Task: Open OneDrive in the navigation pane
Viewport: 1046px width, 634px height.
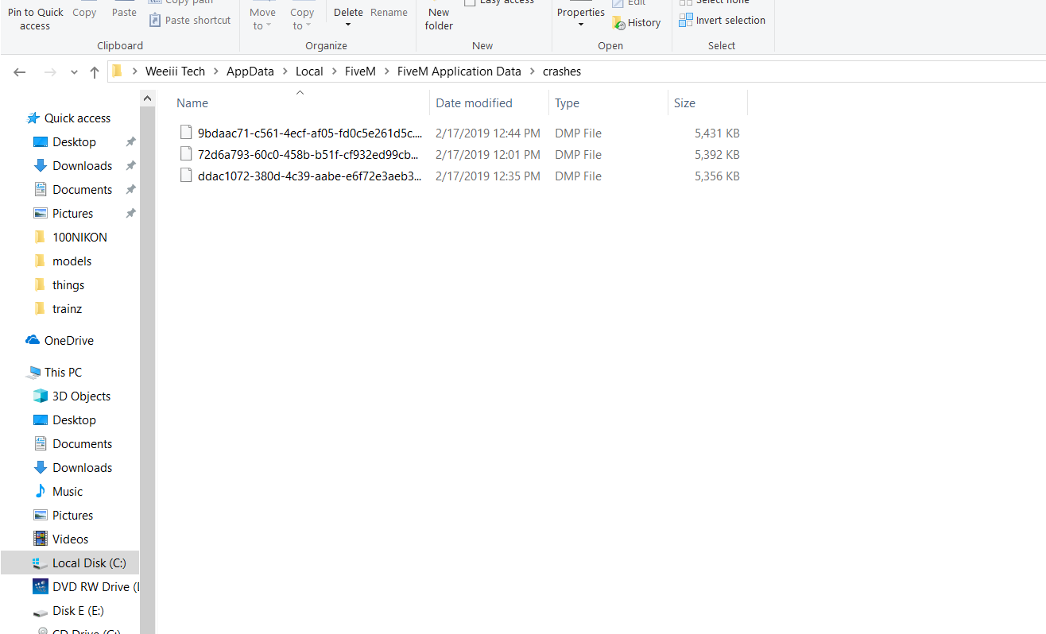Action: click(68, 340)
